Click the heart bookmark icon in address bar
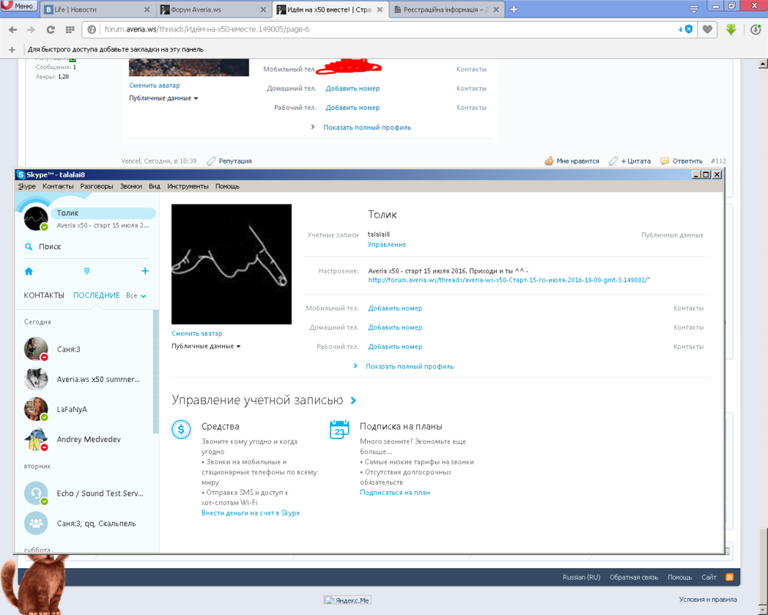The width and height of the screenshot is (768, 615). (x=707, y=29)
